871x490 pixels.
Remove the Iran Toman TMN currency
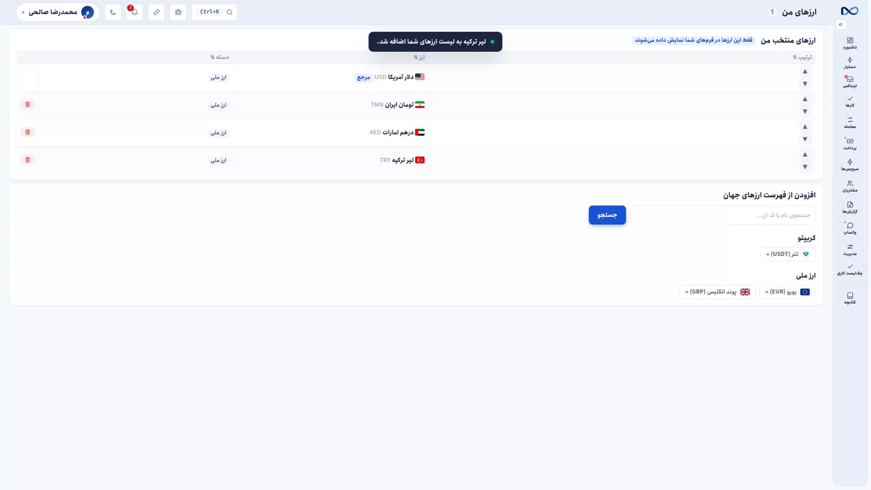coord(28,105)
